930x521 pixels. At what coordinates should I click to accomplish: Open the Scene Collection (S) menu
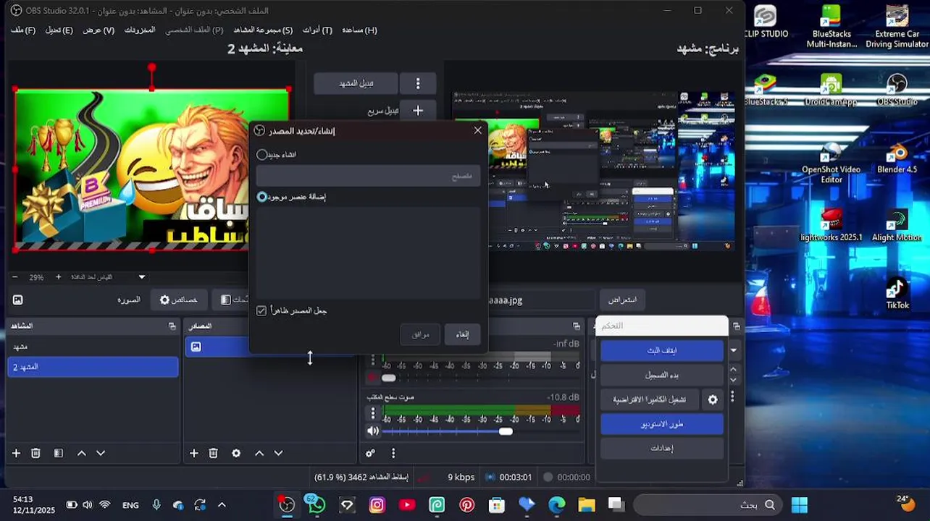(263, 30)
